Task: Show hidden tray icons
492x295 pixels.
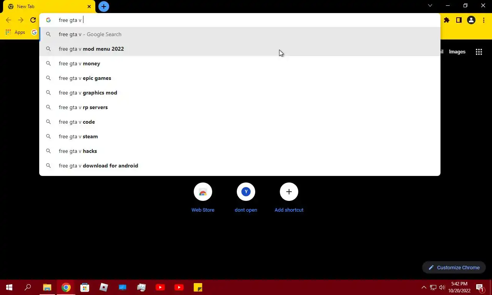Action: click(x=424, y=287)
